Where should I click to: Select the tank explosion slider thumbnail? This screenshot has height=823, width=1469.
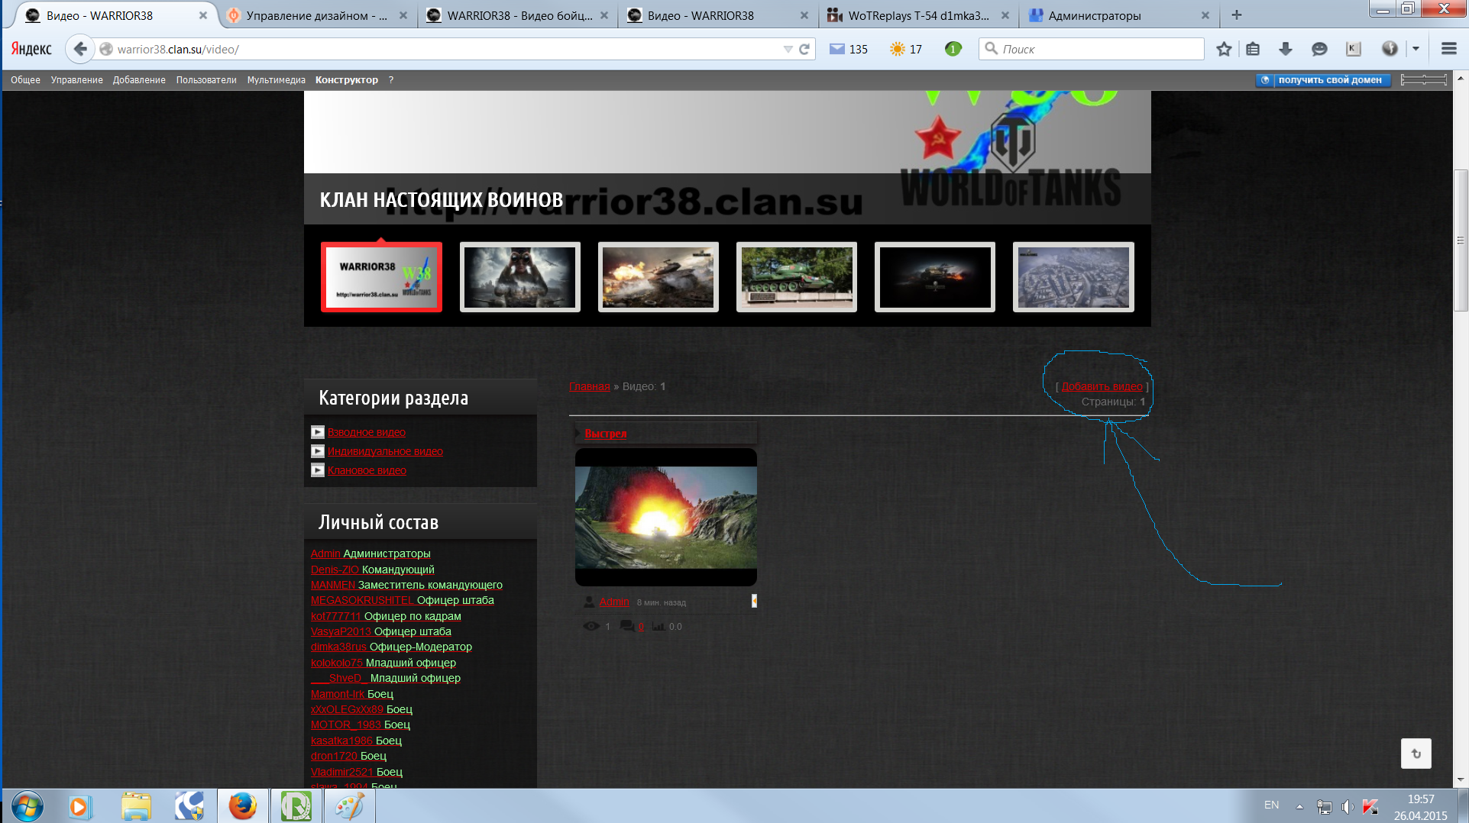(658, 277)
